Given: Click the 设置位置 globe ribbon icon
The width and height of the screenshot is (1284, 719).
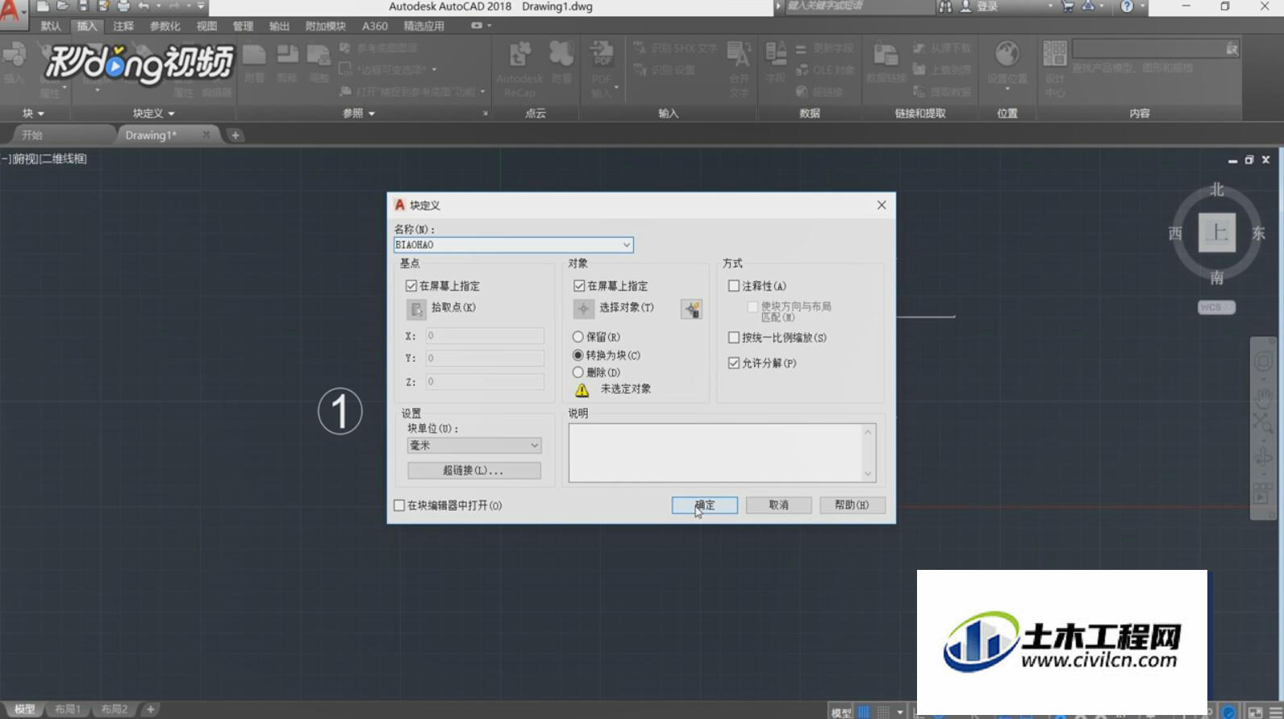Looking at the screenshot, I should [x=1007, y=55].
